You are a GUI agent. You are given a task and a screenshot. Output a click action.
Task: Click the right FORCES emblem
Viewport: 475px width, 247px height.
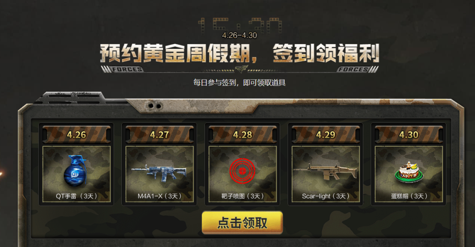pos(357,69)
